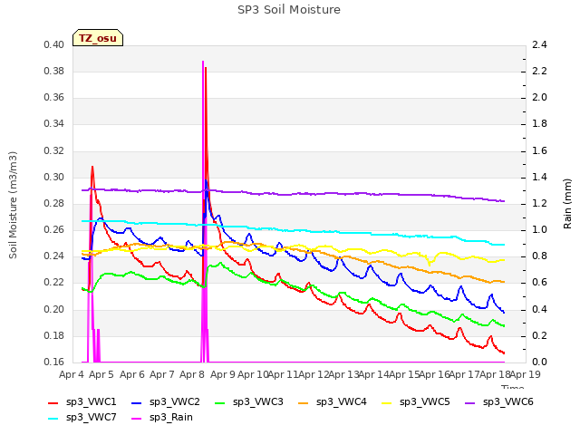Image resolution: width=580 pixels, height=435 pixels.
Task: Toggle the sp3_VWC6 legend entry
Action: click(499, 401)
